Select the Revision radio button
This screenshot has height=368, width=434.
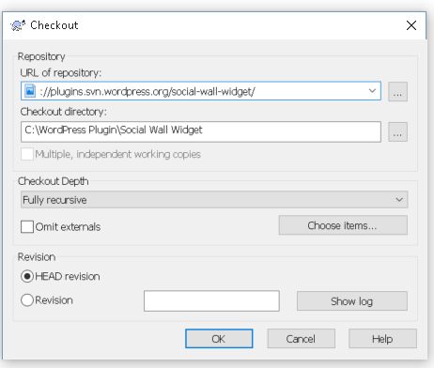27,300
